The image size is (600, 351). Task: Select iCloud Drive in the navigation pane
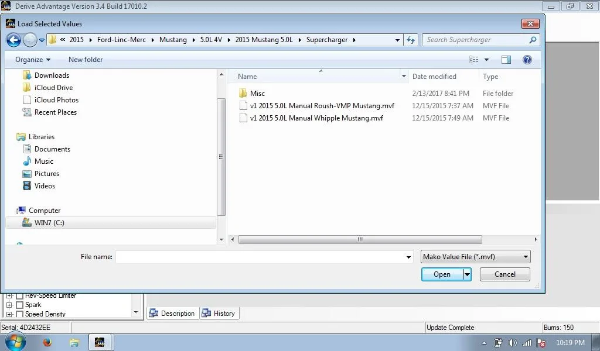(x=53, y=88)
